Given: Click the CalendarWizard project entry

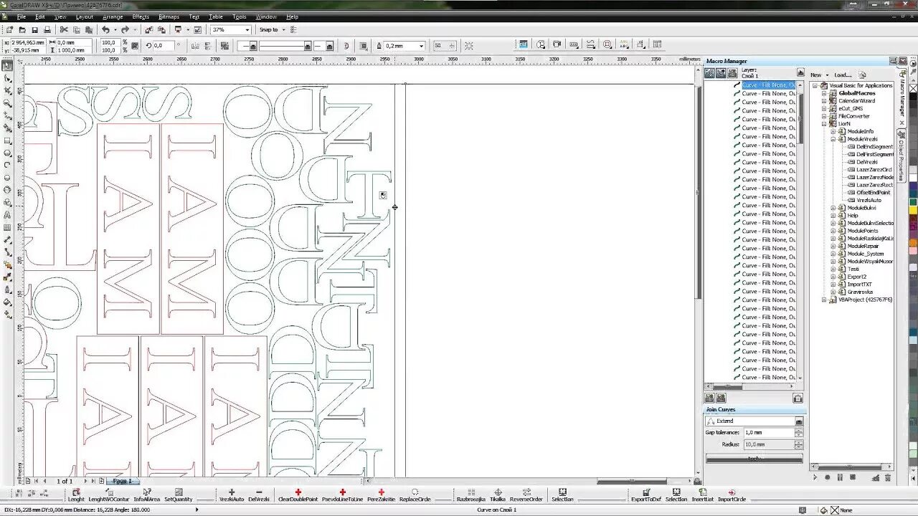Looking at the screenshot, I should click(856, 101).
